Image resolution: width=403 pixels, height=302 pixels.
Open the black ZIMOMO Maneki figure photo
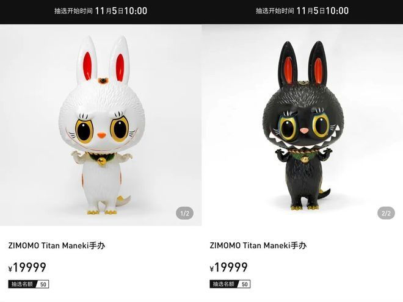coord(302,125)
